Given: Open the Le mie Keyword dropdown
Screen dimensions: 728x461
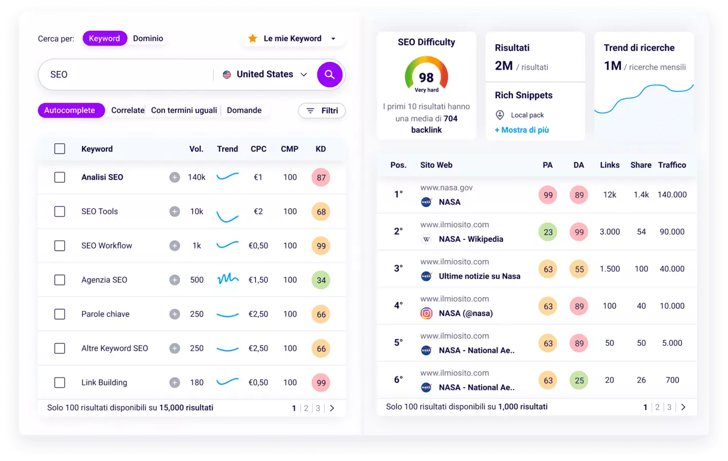Looking at the screenshot, I should click(293, 38).
